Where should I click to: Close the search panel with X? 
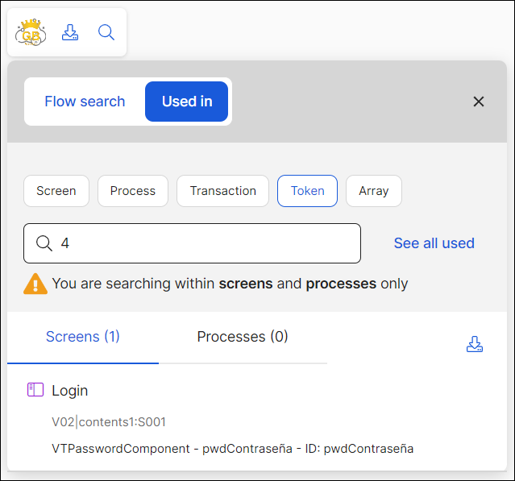pos(479,102)
